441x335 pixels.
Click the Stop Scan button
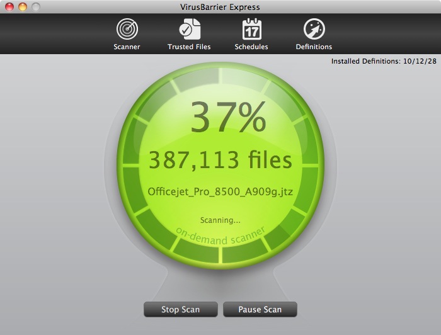181,309
